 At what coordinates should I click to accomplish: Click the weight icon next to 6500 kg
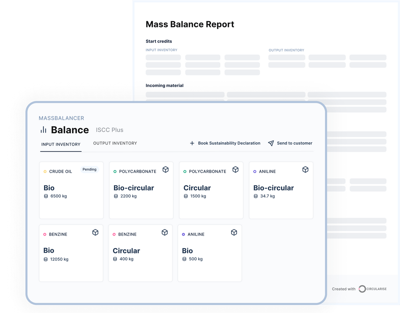click(x=45, y=196)
